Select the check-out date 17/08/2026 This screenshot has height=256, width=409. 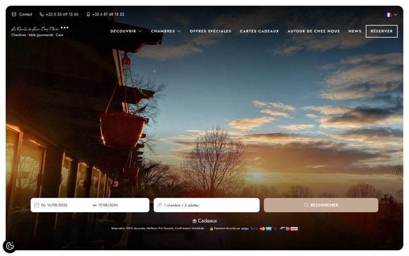click(x=105, y=205)
